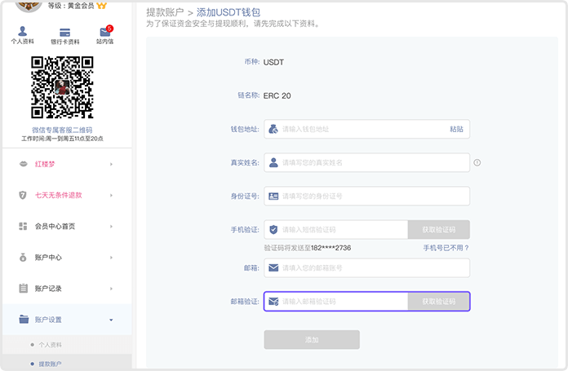Expand the 会员中心首页 menu arrow
The height and width of the screenshot is (371, 568).
point(111,227)
